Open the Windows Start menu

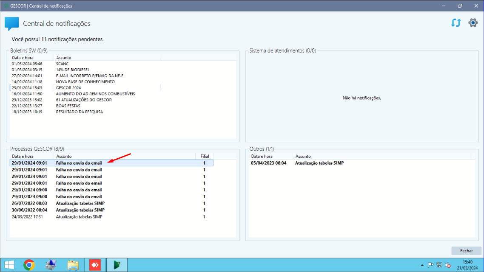click(9, 265)
